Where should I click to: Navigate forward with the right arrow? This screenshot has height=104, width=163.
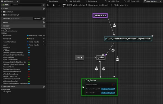tap(59, 5)
